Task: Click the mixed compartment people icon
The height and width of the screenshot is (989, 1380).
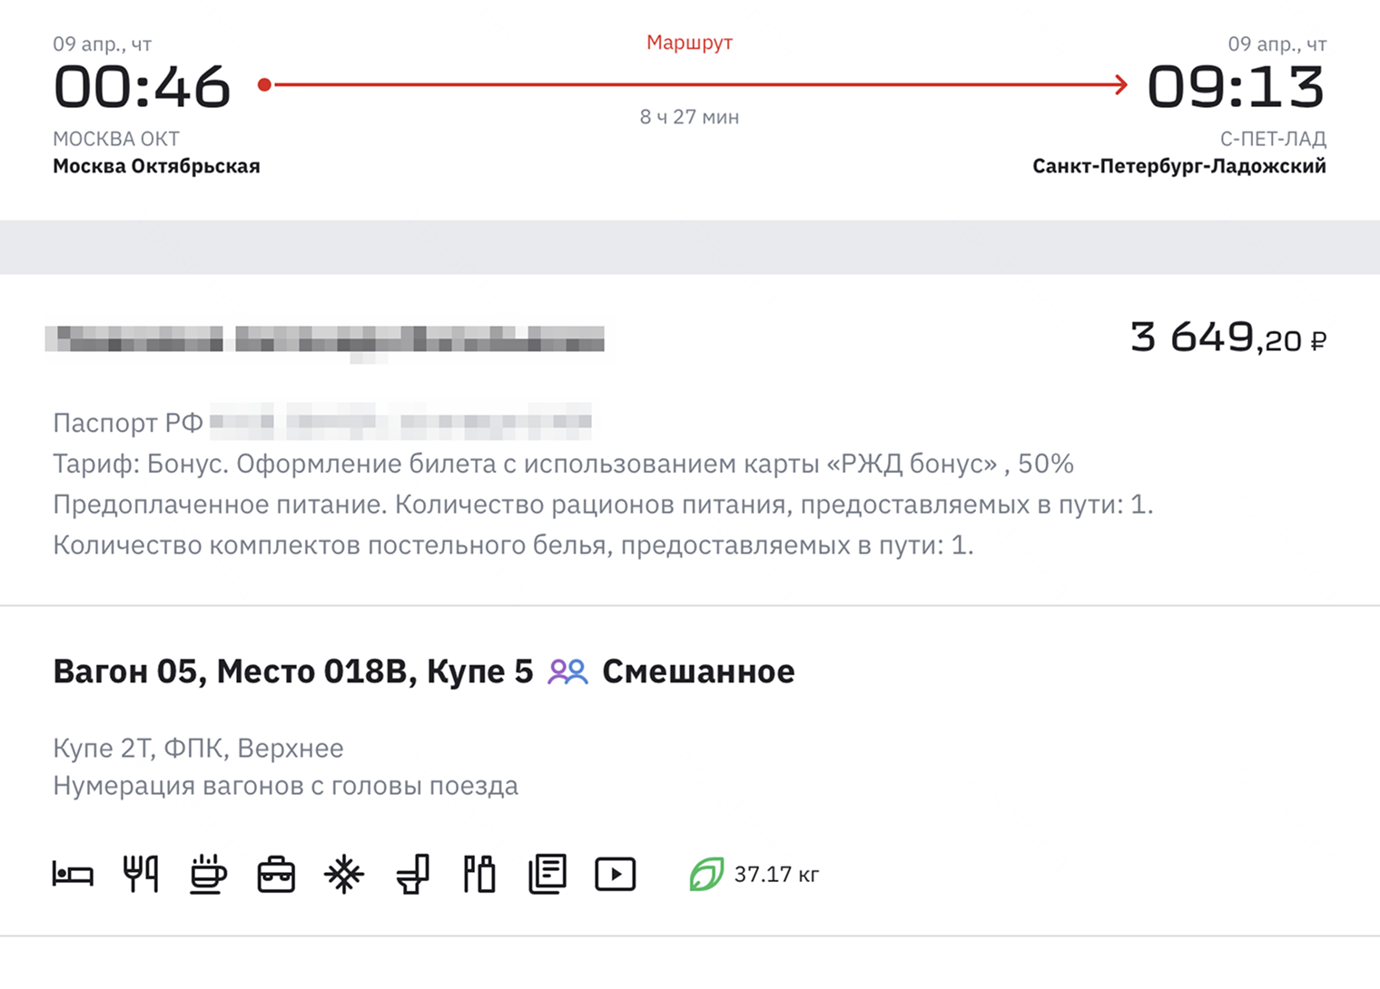Action: (568, 672)
